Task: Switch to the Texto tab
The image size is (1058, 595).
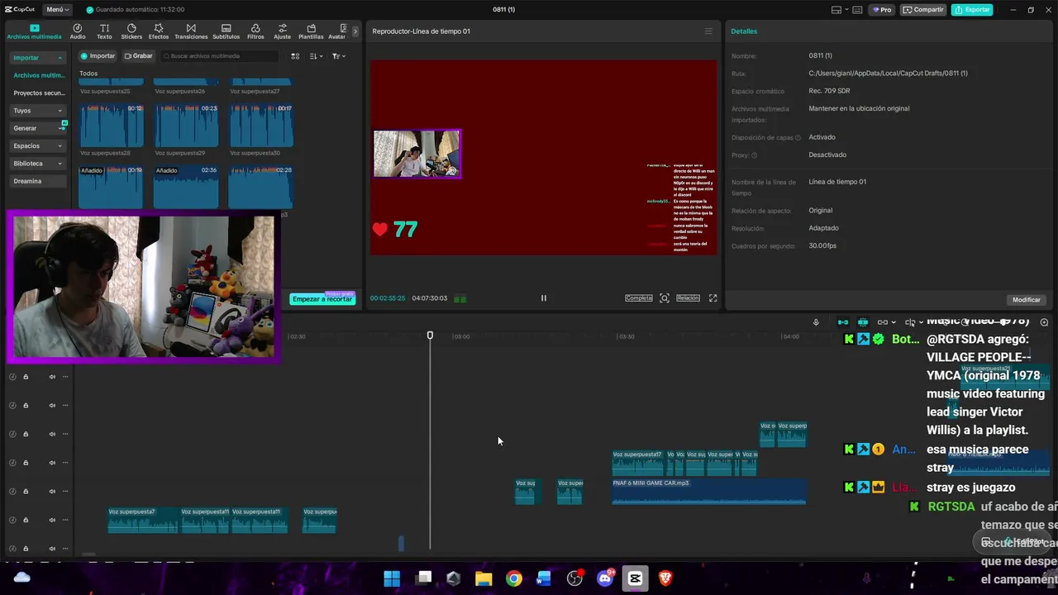Action: [x=104, y=31]
